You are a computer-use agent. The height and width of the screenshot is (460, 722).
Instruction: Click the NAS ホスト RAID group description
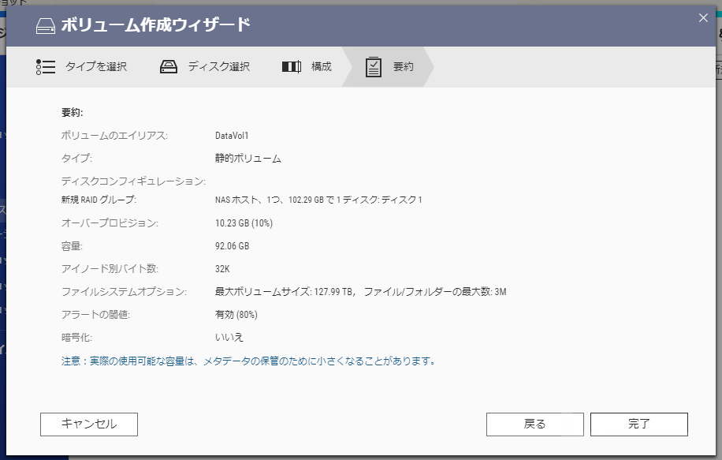coord(318,200)
